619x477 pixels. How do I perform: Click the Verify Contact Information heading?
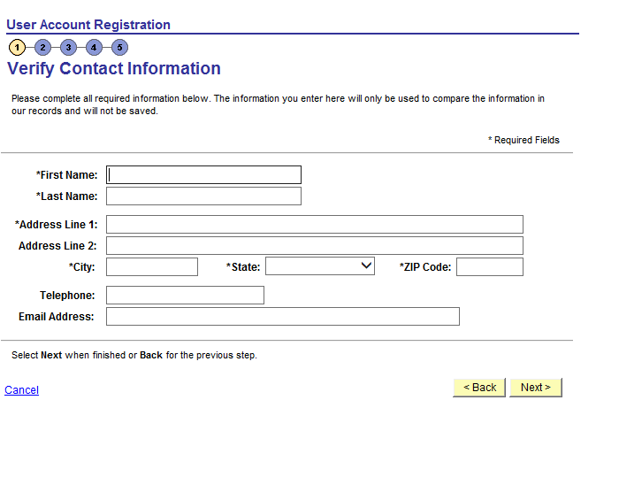114,69
